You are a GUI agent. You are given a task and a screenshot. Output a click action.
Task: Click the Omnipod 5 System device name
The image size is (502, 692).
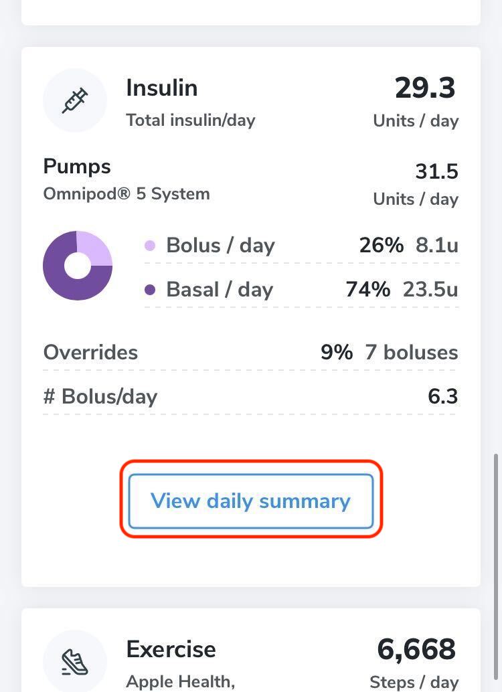[x=127, y=193]
